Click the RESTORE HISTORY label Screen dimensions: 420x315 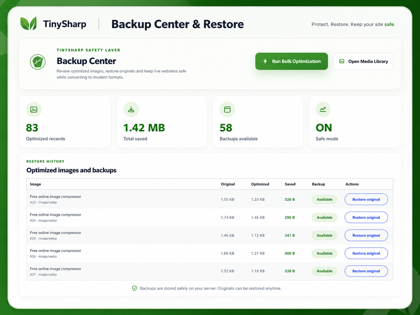point(45,161)
